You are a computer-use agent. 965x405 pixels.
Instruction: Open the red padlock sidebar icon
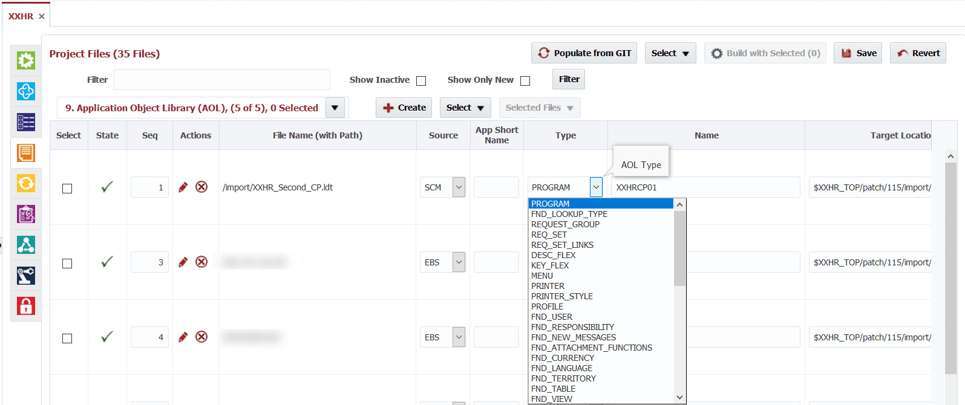point(26,306)
